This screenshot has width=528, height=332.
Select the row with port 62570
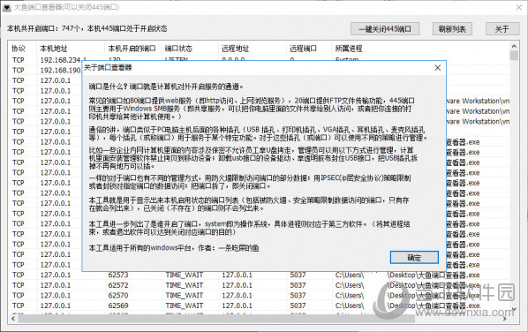click(x=260, y=295)
